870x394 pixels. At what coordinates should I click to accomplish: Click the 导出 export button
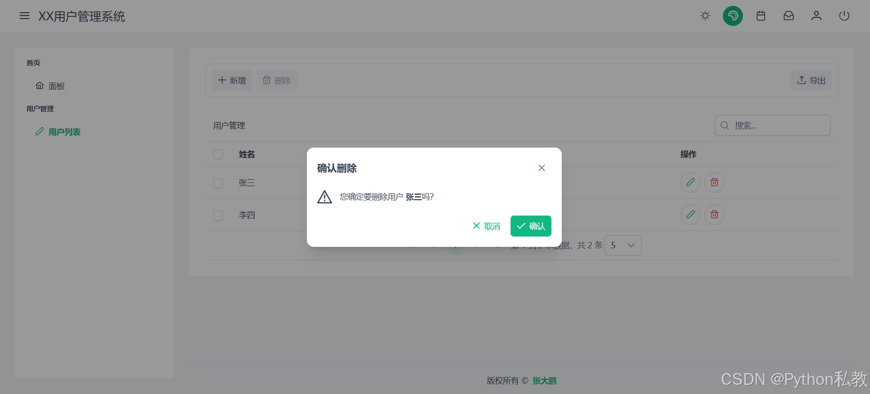[x=811, y=80]
